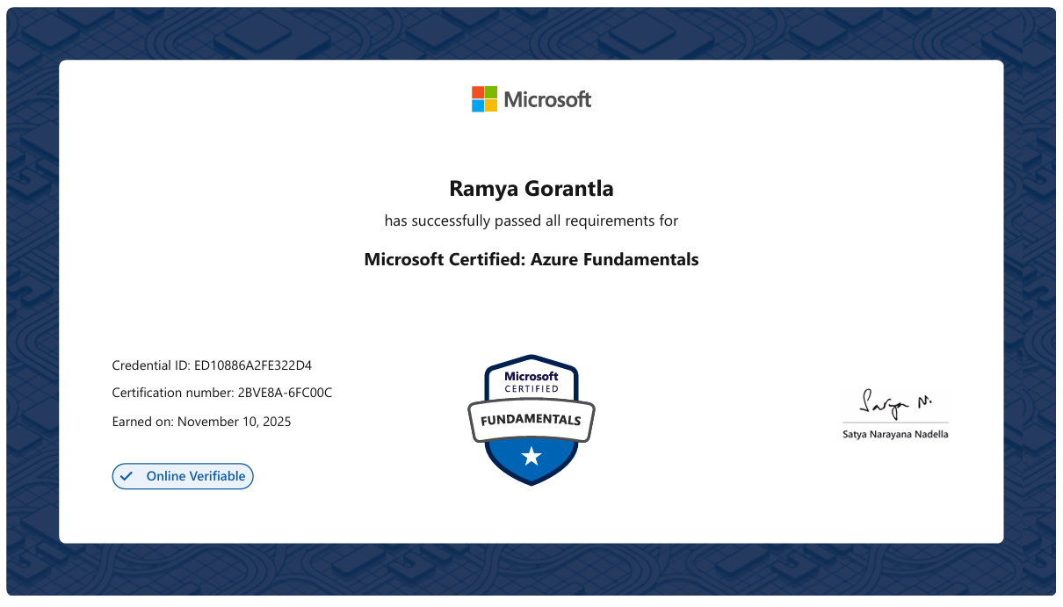
Task: Click the Online Verifiable button
Action: click(x=183, y=476)
